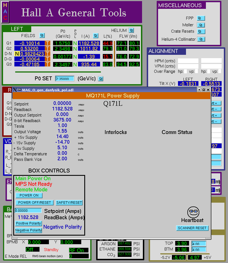Click the Q1 P0 value 1.5750

[x=63, y=43]
